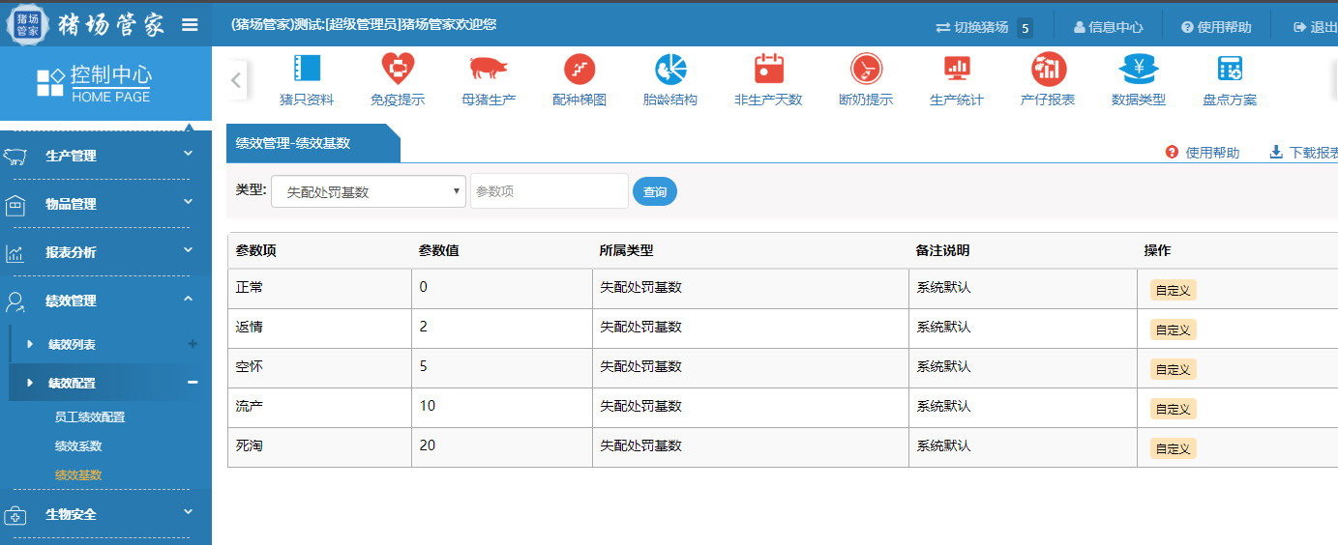The image size is (1338, 545).
Task: Collapse the 绩效配置 submenu
Action: point(193,383)
